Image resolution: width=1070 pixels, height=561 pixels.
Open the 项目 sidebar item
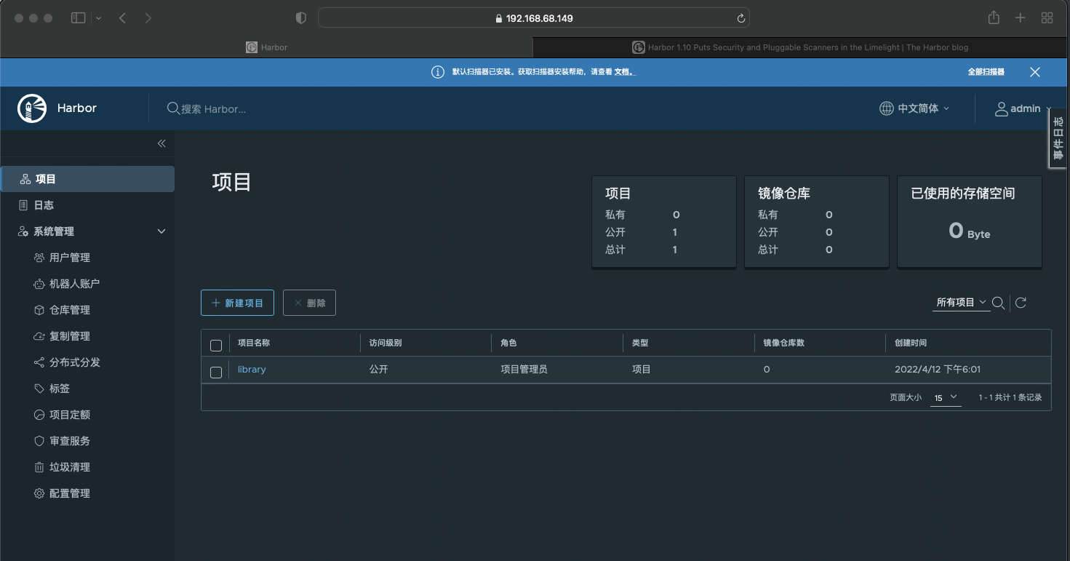click(87, 179)
